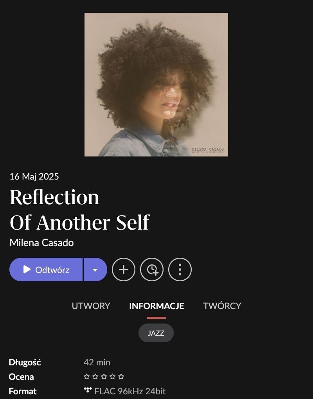Image resolution: width=313 pixels, height=399 pixels.
Task: Rate album with third star
Action: tap(104, 376)
